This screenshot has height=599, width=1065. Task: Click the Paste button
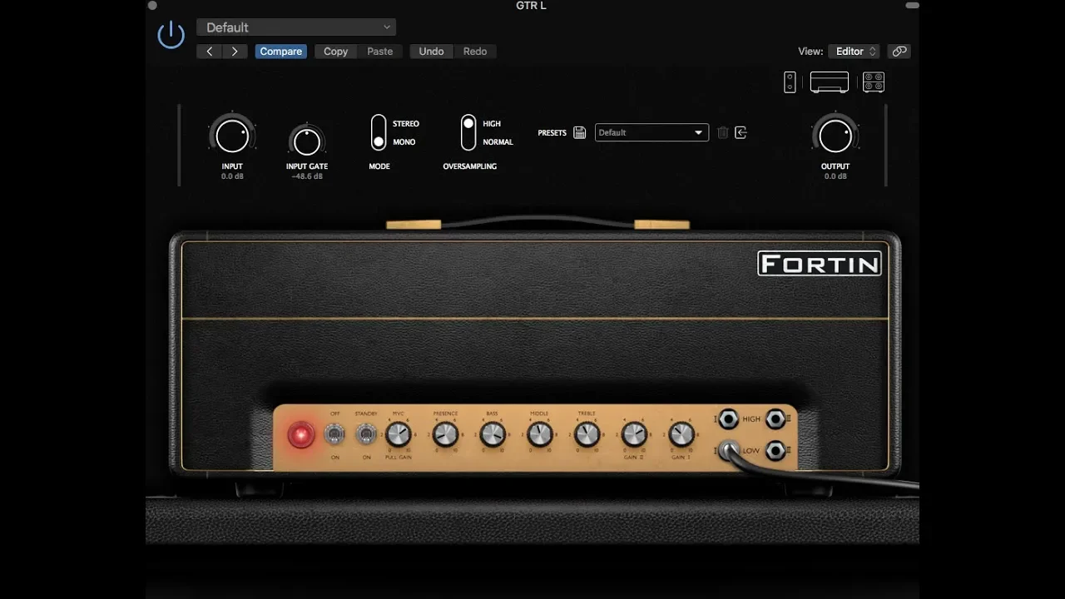coord(380,52)
